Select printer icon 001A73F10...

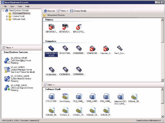(x=79, y=27)
